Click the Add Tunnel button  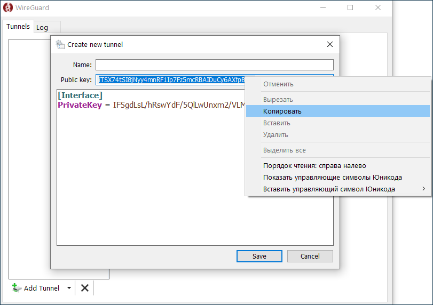36,288
